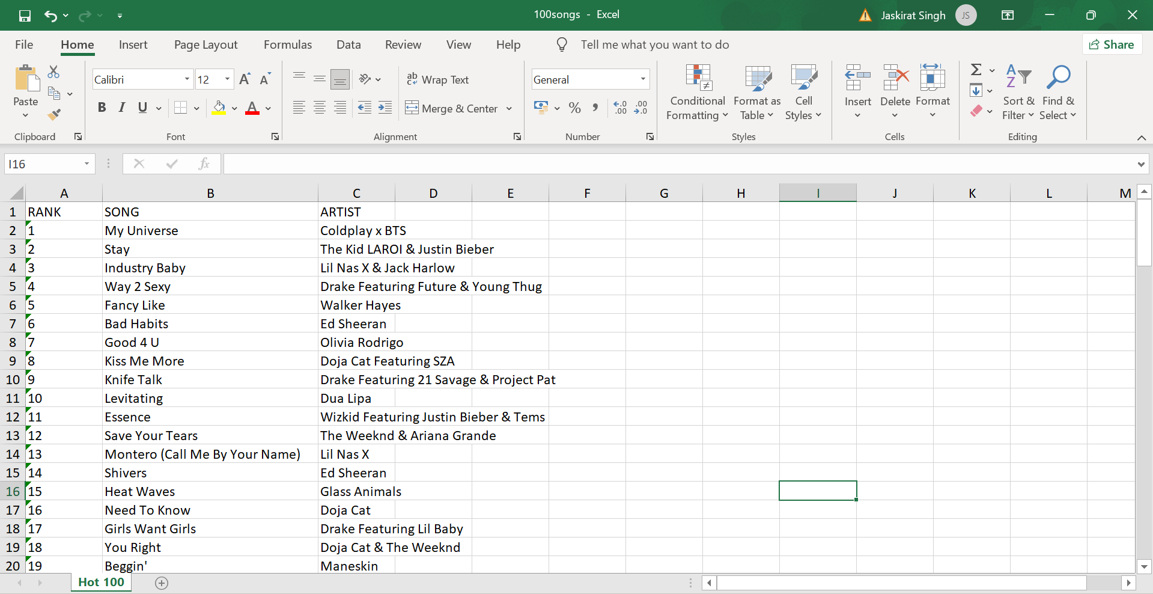Increase font size with large A icon
1153x594 pixels.
(x=245, y=79)
